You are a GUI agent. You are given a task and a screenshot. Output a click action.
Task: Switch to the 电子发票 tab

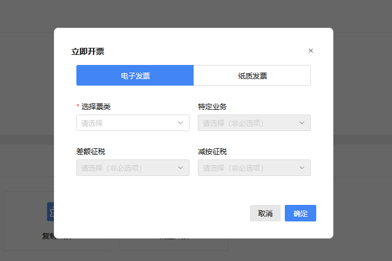click(x=135, y=76)
